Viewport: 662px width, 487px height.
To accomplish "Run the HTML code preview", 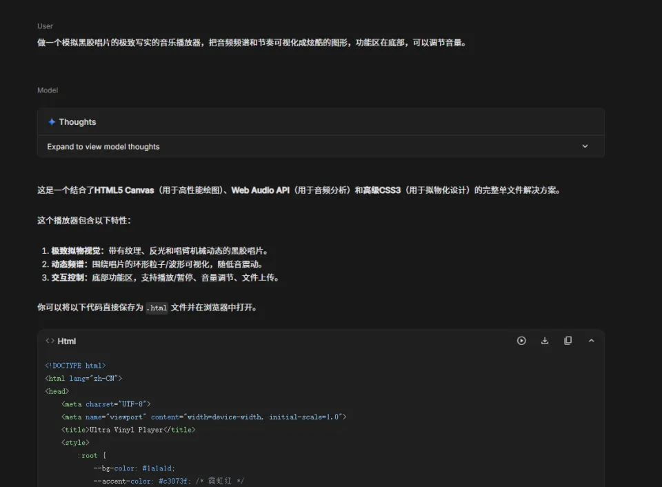I will 521,341.
